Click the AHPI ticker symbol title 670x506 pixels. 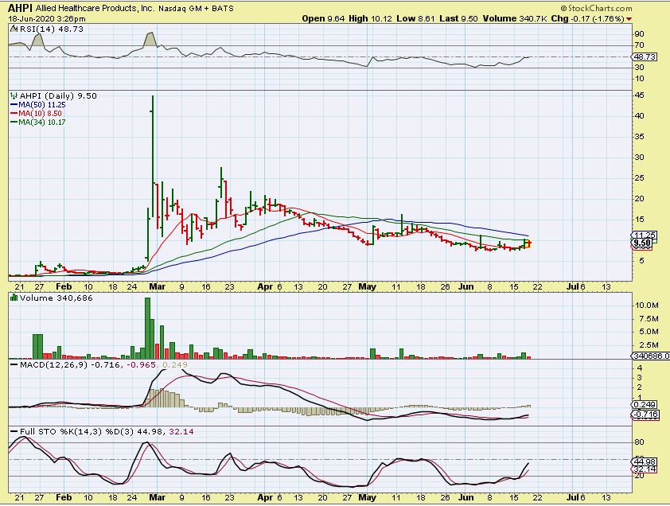[x=21, y=8]
